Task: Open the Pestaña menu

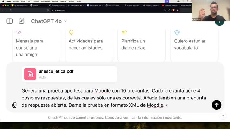Action: coord(63,1)
